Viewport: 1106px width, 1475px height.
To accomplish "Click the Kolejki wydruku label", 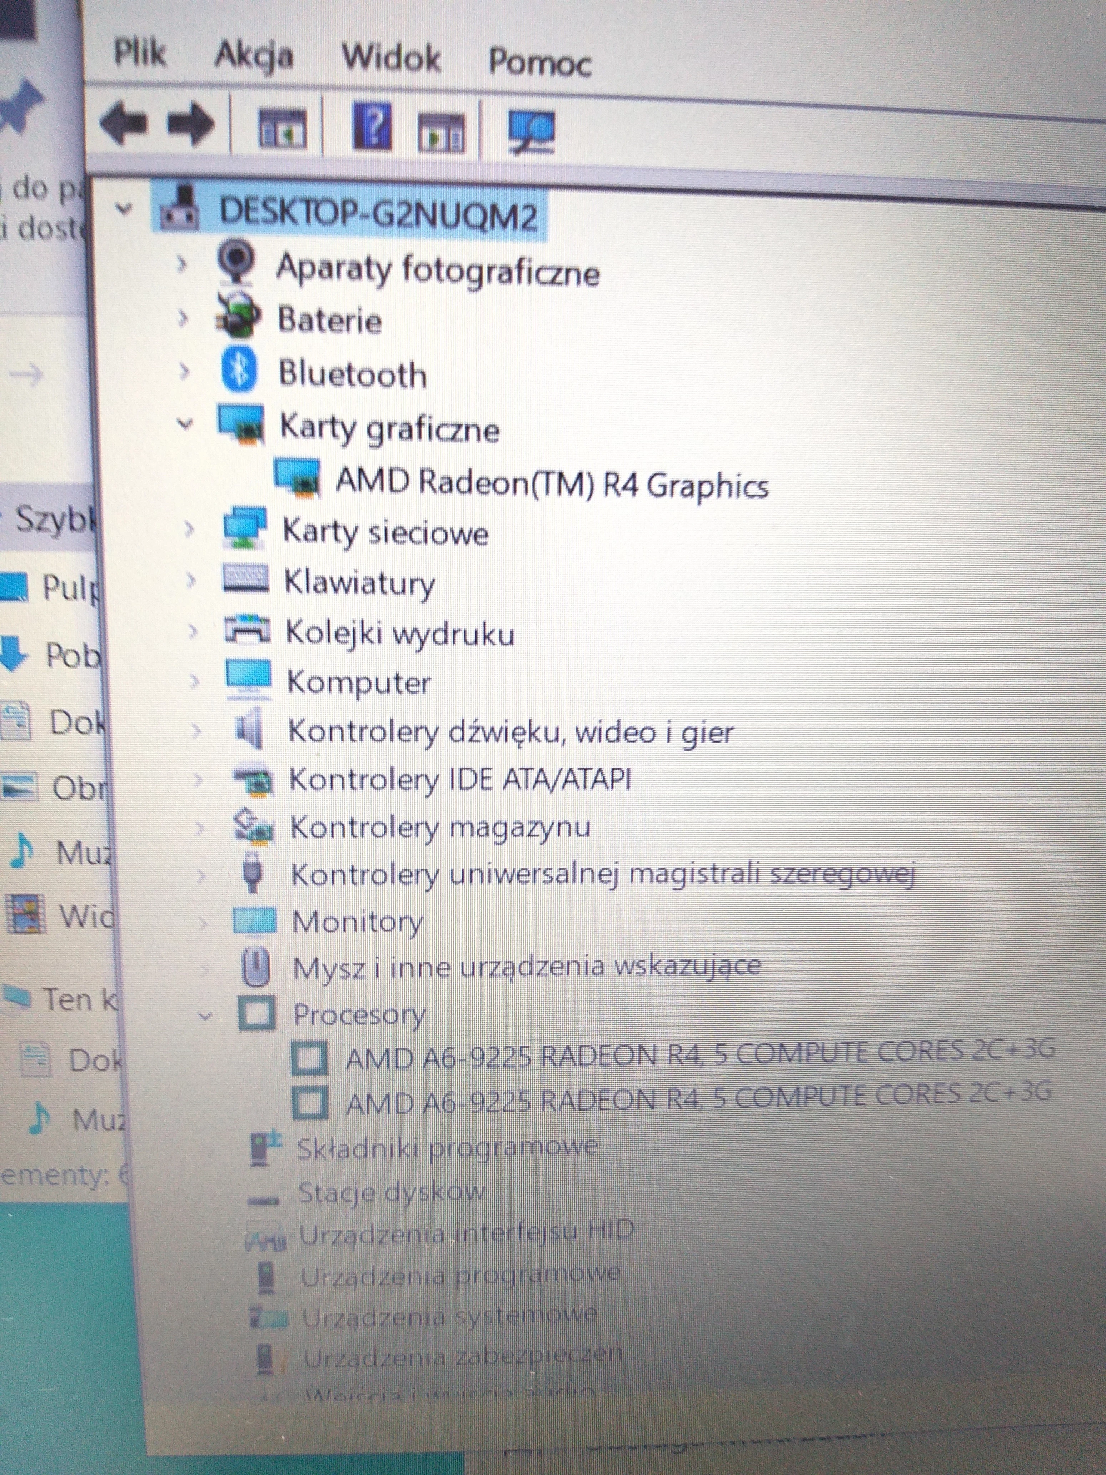I will [400, 633].
